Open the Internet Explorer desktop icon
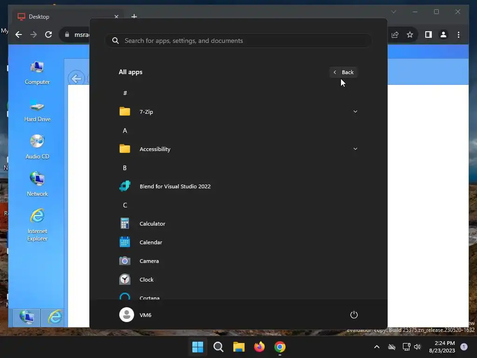477x358 pixels. coord(37,225)
